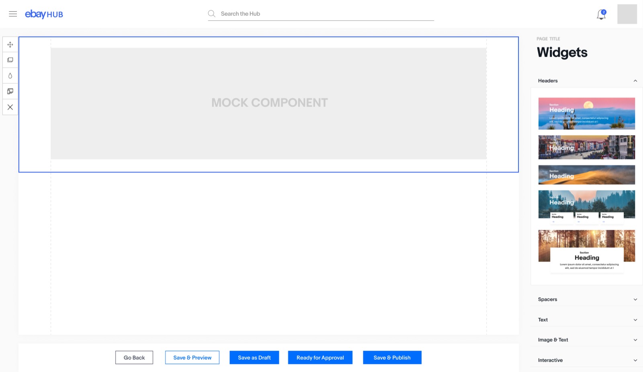The image size is (643, 372).
Task: Open the user avatar placeholder
Action: point(627,14)
